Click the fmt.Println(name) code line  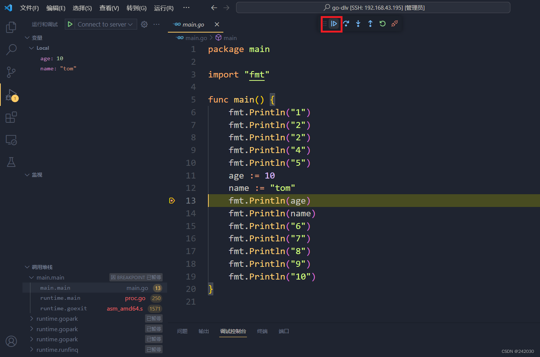click(x=272, y=213)
